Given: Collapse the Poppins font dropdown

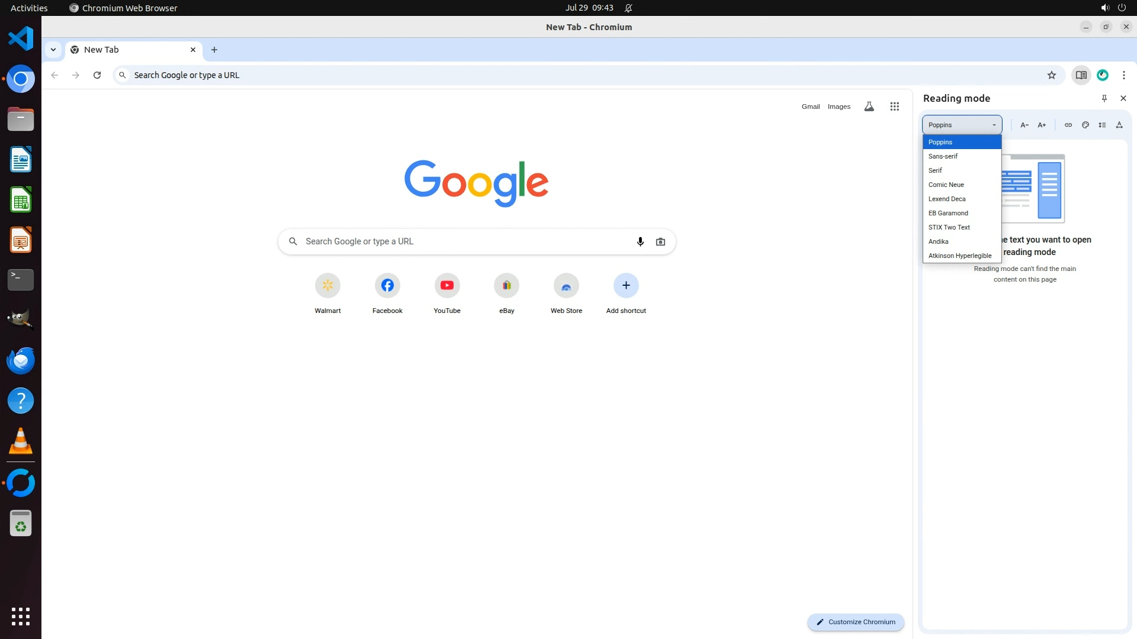Looking at the screenshot, I should [962, 125].
